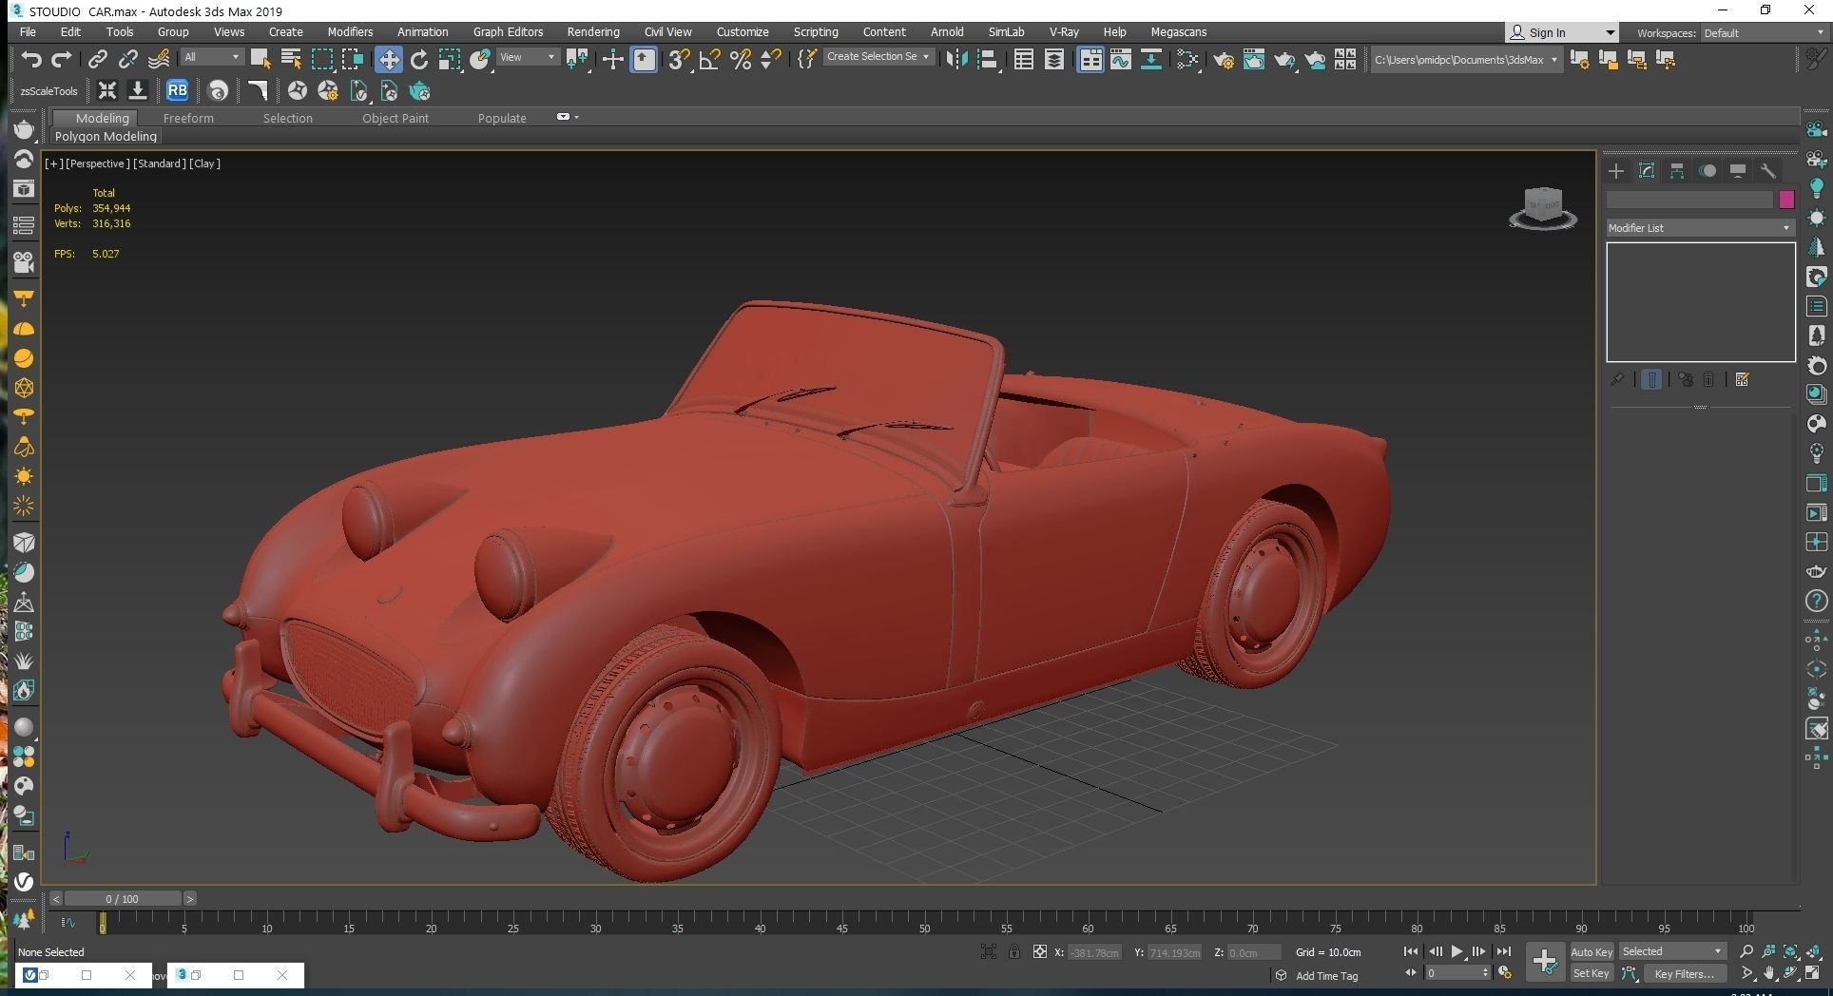Toggle Show End Result in modifier stack
Image resolution: width=1833 pixels, height=996 pixels.
(1651, 379)
